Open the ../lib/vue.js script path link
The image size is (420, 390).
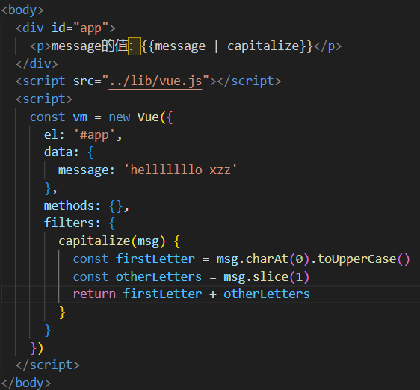155,81
